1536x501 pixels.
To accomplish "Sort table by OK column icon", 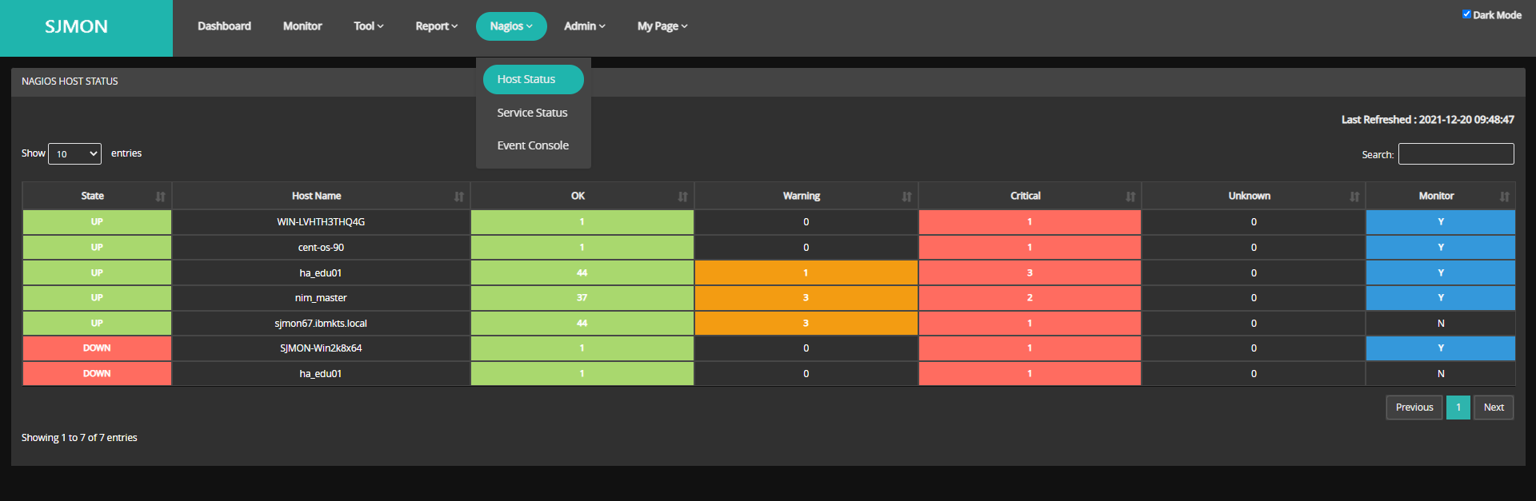I will (682, 197).
